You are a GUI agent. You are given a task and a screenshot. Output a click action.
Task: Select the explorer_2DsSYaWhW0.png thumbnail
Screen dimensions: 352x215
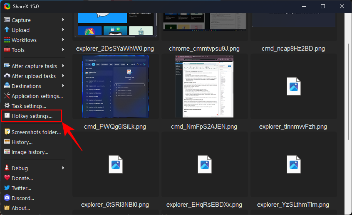(116, 24)
